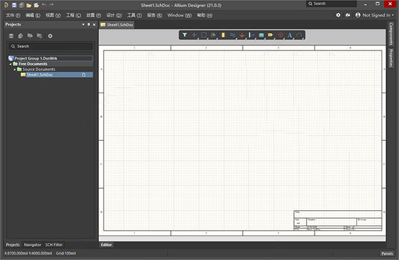The height and width of the screenshot is (260, 399).
Task: Select the Place Arc drawing tool
Action: 299,35
